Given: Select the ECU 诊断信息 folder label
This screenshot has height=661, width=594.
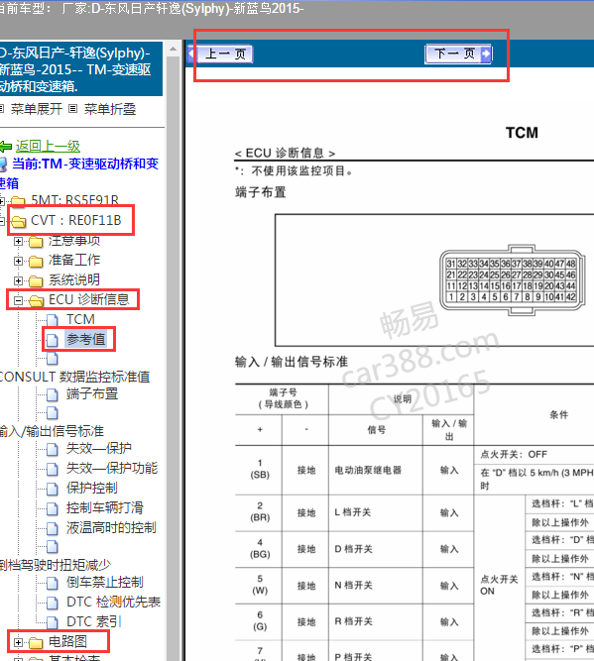Looking at the screenshot, I should 89,299.
